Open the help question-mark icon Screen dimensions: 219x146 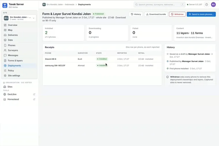point(206,5)
